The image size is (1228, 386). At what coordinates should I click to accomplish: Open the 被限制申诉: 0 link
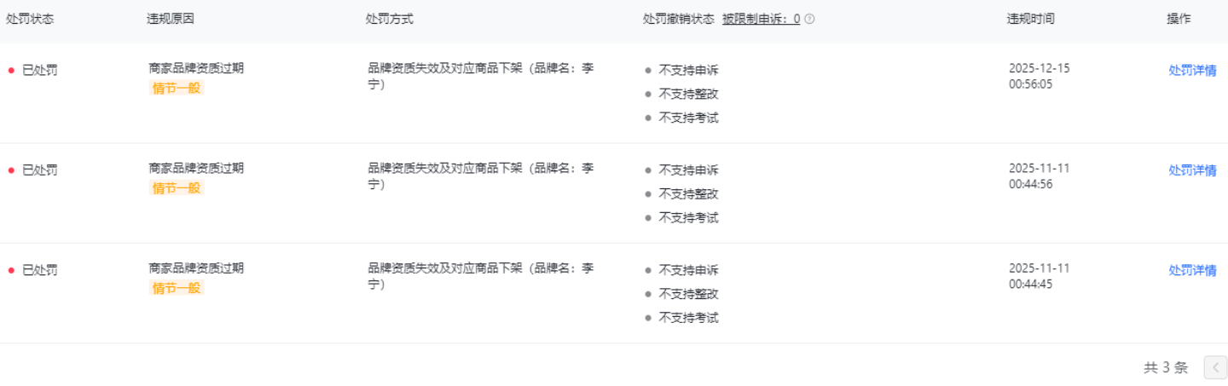click(761, 19)
